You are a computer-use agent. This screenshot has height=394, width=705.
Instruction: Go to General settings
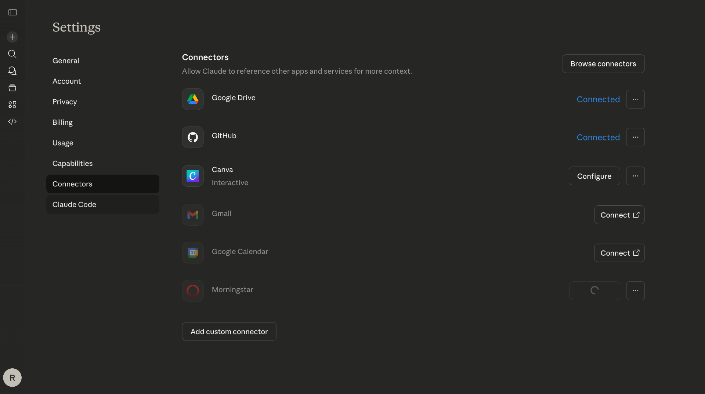coord(103,61)
